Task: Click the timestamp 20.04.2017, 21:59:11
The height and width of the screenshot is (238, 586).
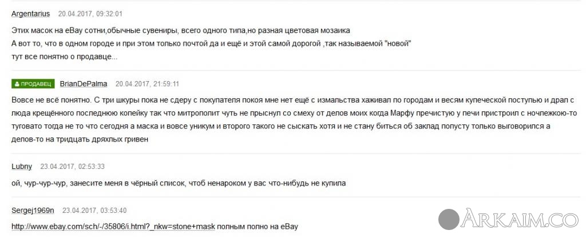Action: 147,84
